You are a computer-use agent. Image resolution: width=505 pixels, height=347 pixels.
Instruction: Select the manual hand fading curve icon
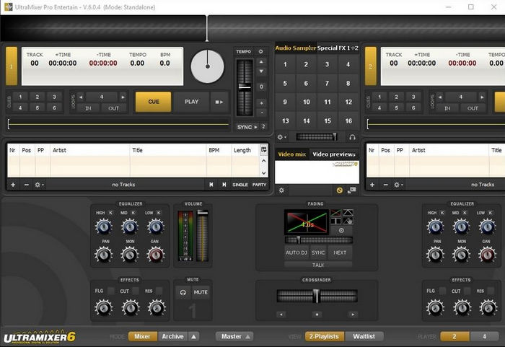tap(348, 221)
